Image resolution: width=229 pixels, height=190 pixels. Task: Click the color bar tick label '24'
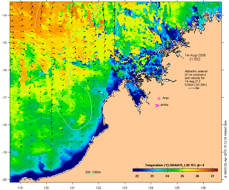167,176
